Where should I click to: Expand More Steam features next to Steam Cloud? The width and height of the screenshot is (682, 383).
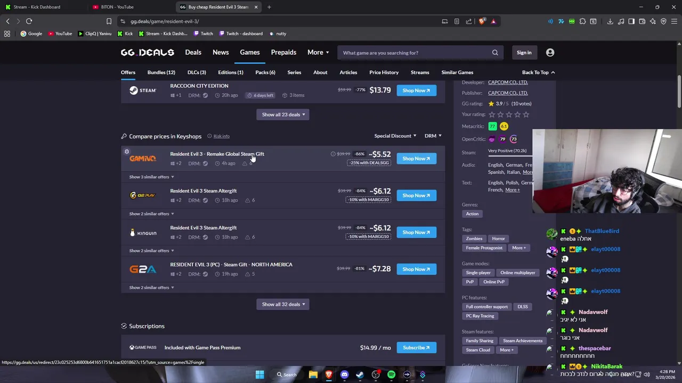tap(507, 350)
